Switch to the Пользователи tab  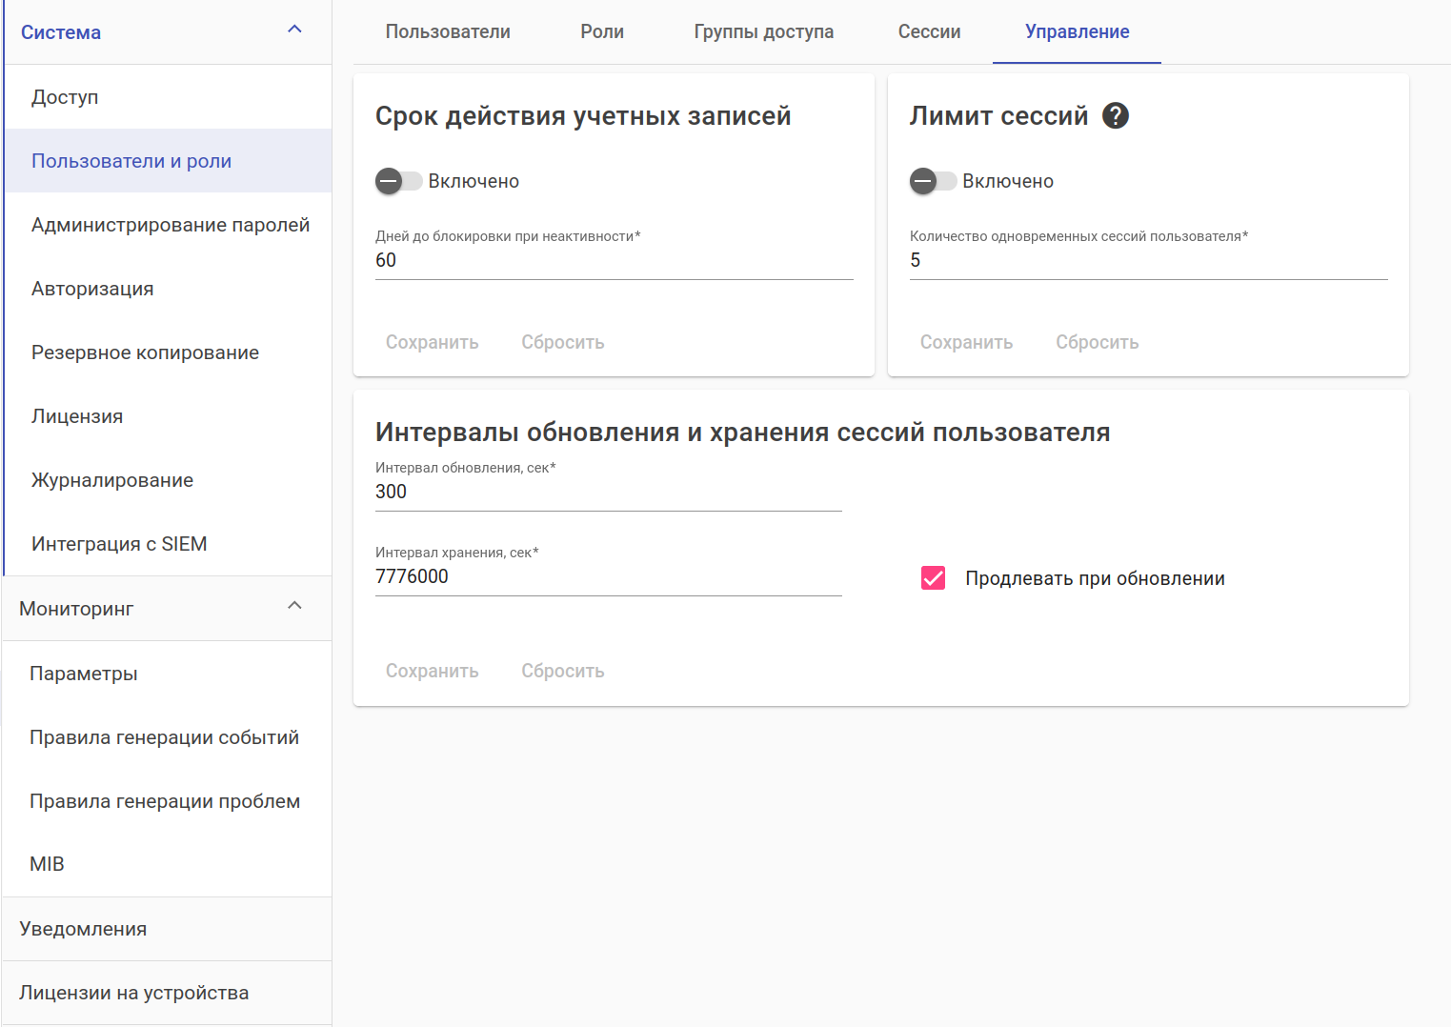click(448, 31)
